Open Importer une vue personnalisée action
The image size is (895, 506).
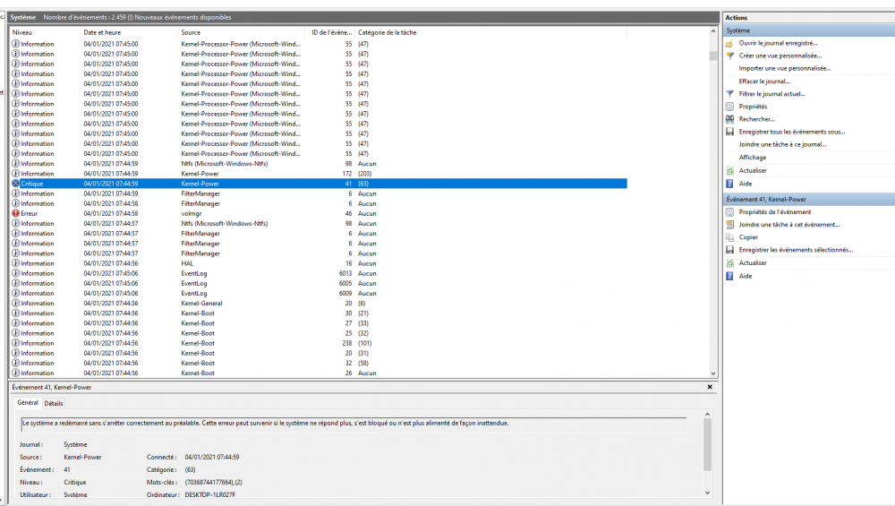pyautogui.click(x=784, y=69)
